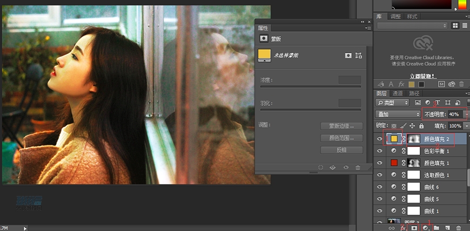The height and width of the screenshot is (231, 470).
Task: Lock image pixels with brush icon
Action: click(403, 126)
